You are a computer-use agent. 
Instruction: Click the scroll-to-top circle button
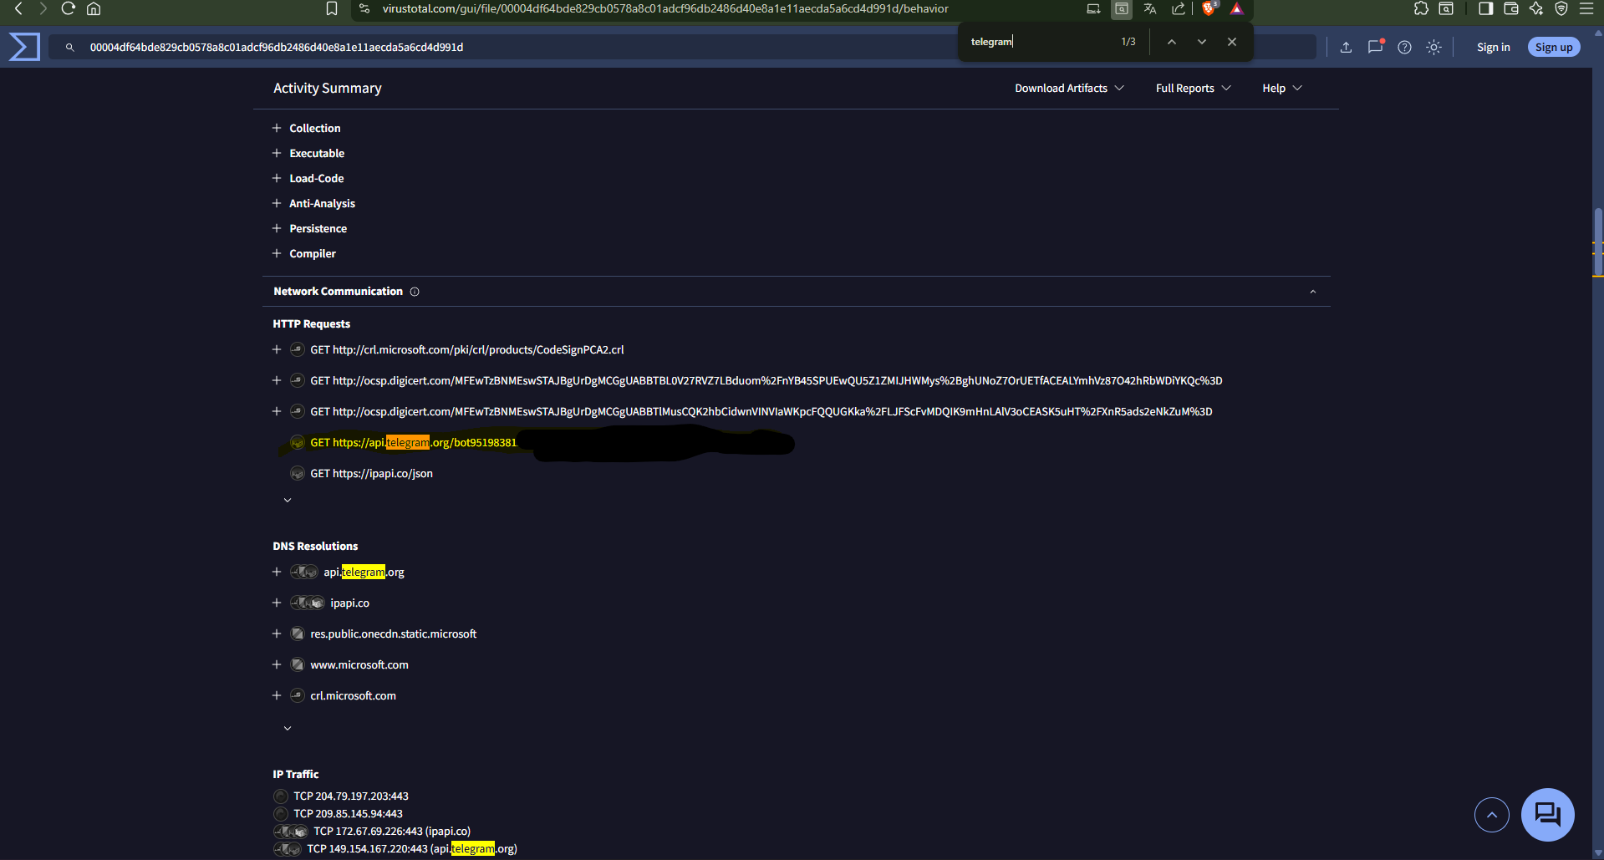coord(1492,815)
